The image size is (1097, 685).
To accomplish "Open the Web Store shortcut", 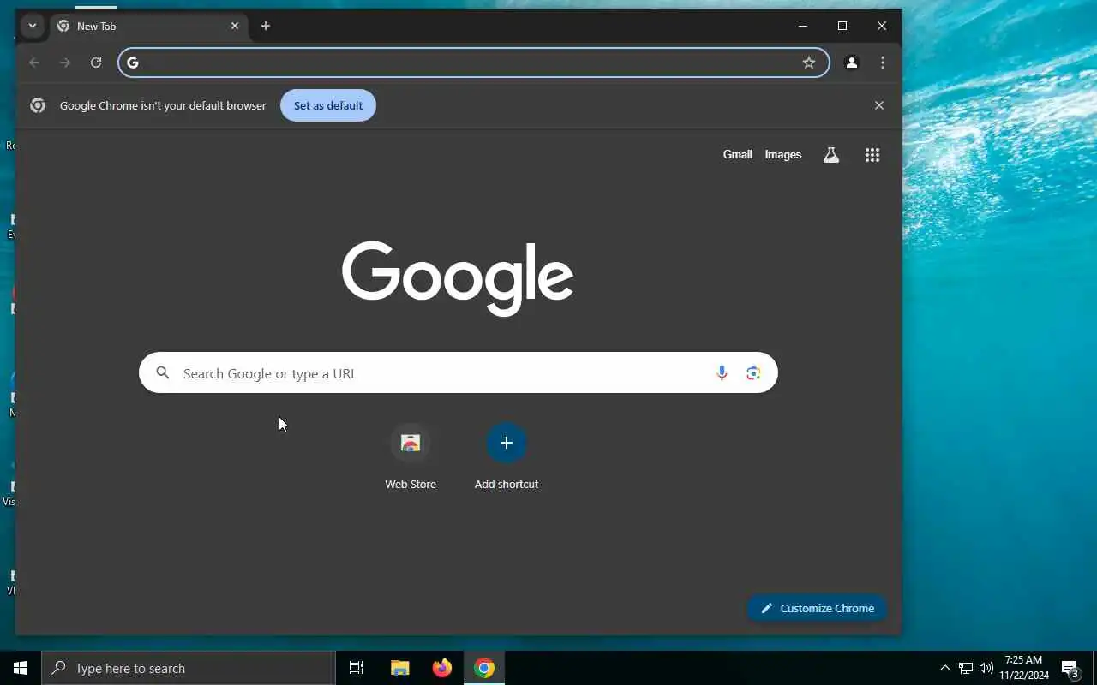I will coord(411,457).
